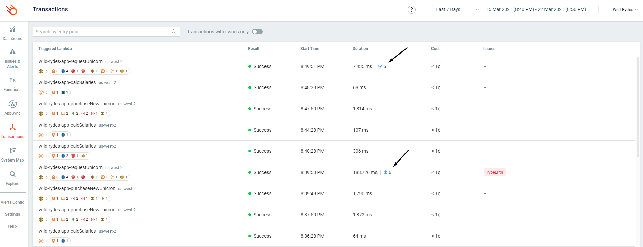Click the Triggered Lambda column header

coord(55,49)
